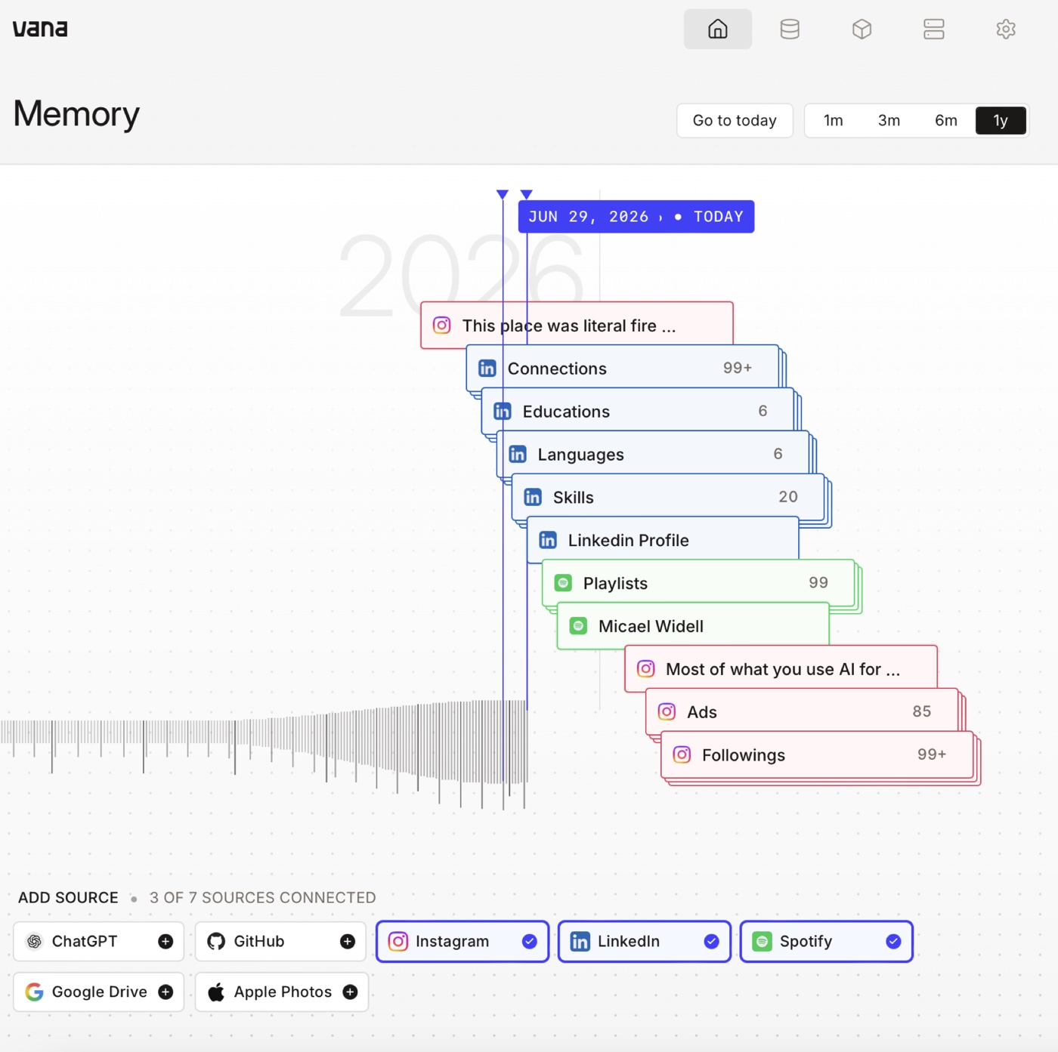Screen dimensions: 1058x1052
Task: Open the Ads card
Action: point(802,711)
